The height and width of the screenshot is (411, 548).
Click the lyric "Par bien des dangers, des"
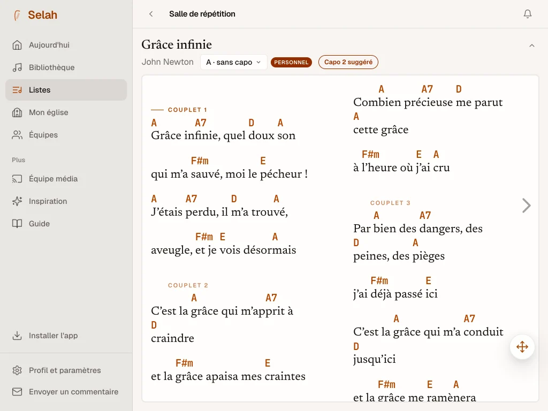pyautogui.click(x=418, y=229)
